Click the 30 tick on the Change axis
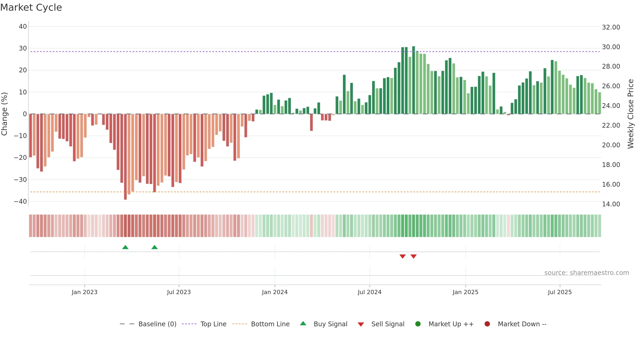This screenshot has width=638, height=359. point(23,48)
